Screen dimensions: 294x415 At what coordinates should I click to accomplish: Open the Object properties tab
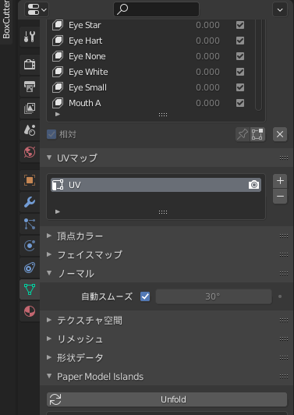pos(30,180)
